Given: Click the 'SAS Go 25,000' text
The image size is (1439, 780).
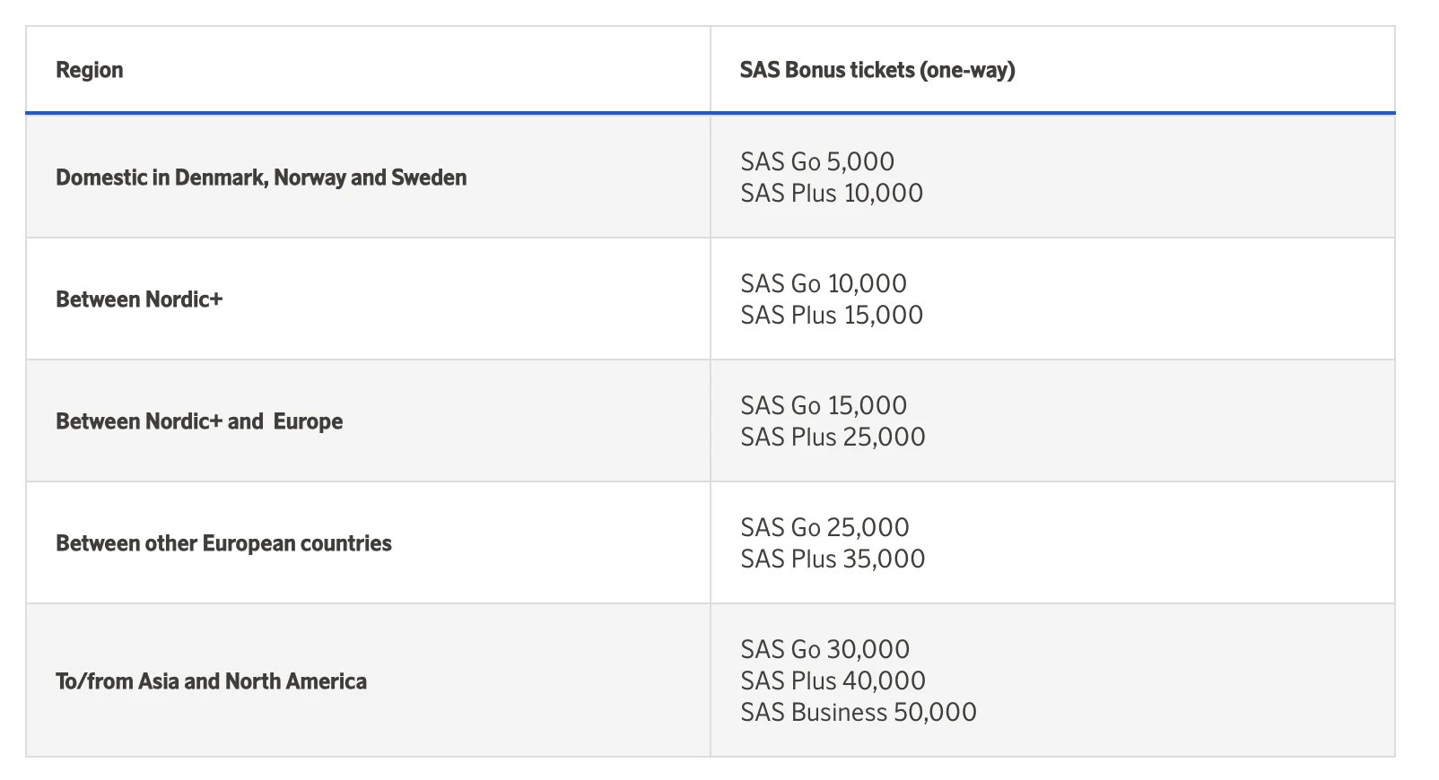Looking at the screenshot, I should click(824, 527).
